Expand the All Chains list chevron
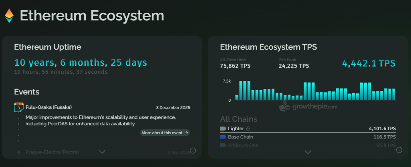The width and height of the screenshot is (411, 167). [x=308, y=152]
